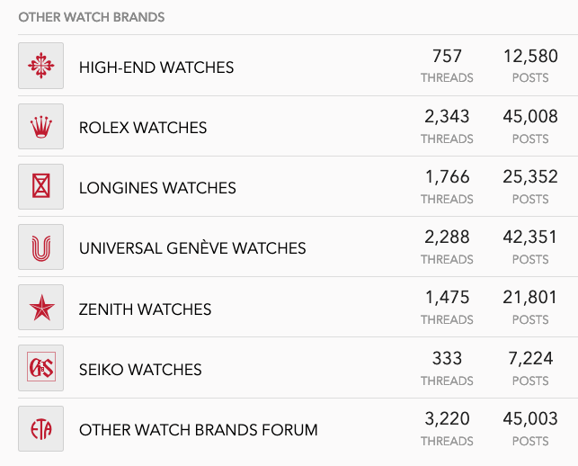Click the Other Watch Brands section header
This screenshot has height=466, width=578.
(92, 17)
